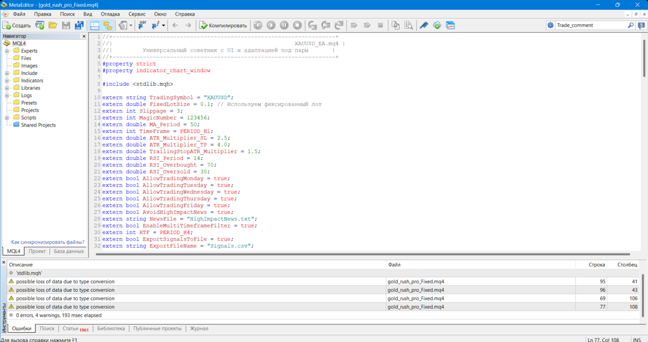The width and height of the screenshot is (648, 342).
Task: Click the green shield MQL cloud icon
Action: [x=437, y=25]
